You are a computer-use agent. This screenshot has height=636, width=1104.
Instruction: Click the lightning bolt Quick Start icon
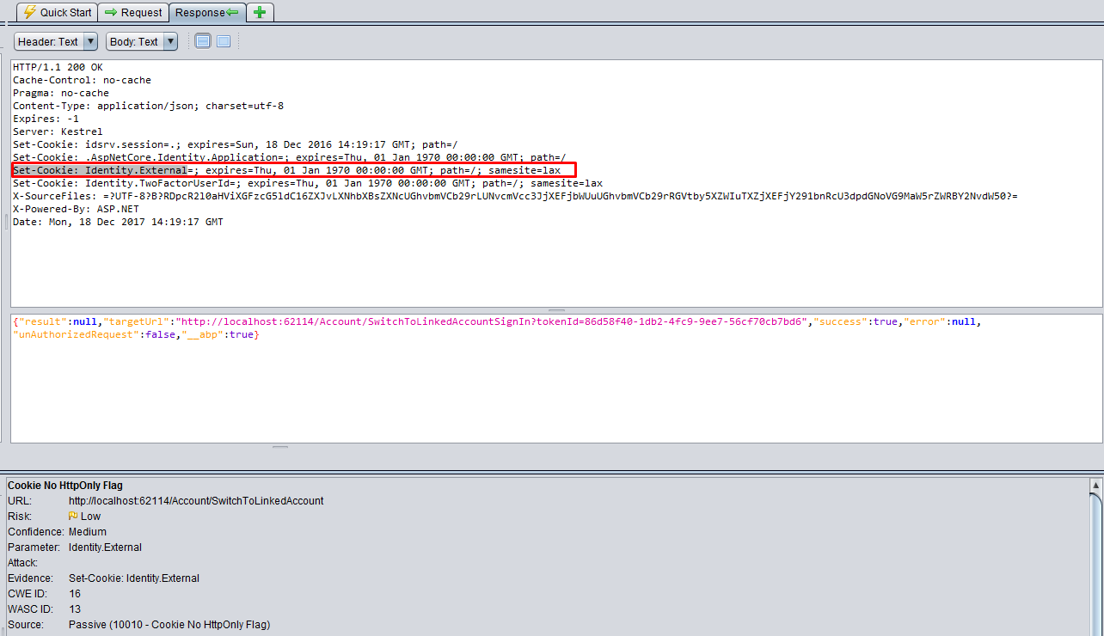tap(29, 12)
